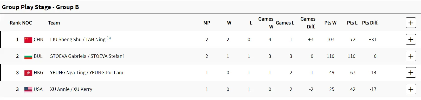Screen dimensions: 421x100
Task: Expand the YEUNG Nga Ting / YEUNG Pui Lam row
Action: [x=411, y=73]
